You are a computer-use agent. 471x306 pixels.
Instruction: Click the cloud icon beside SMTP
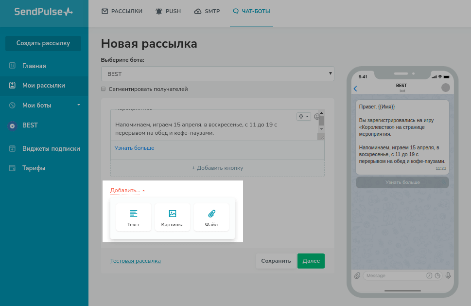click(x=198, y=11)
